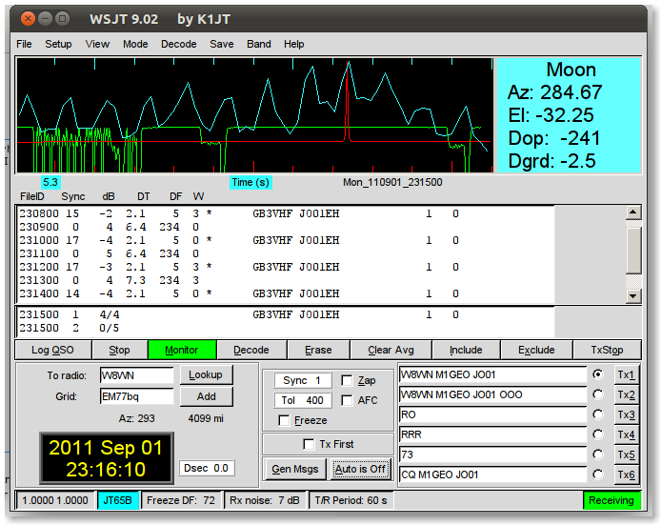The width and height of the screenshot is (661, 525).
Task: Click the decode list scrollbar thumb
Action: 633,251
